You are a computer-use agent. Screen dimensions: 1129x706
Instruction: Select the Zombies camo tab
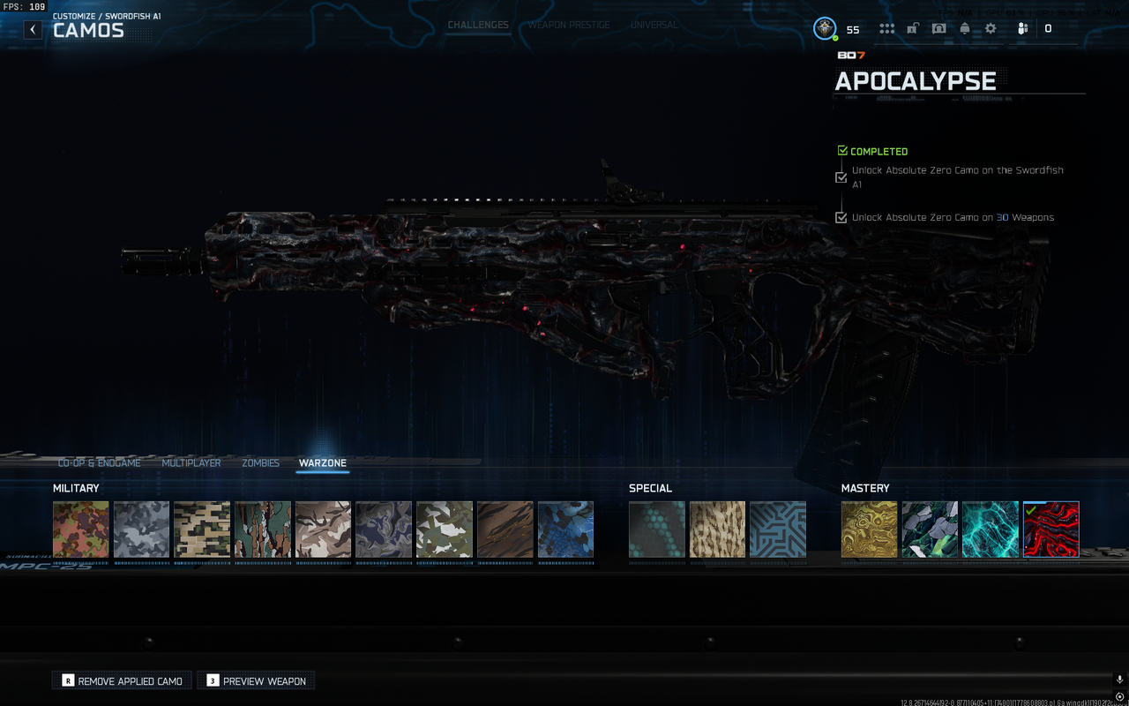coord(260,463)
